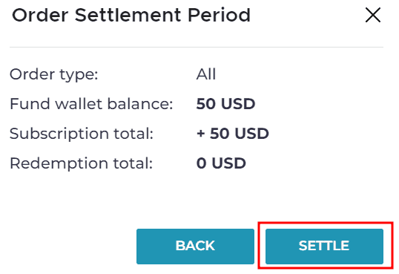Return to previous step via BACK

[x=195, y=247]
